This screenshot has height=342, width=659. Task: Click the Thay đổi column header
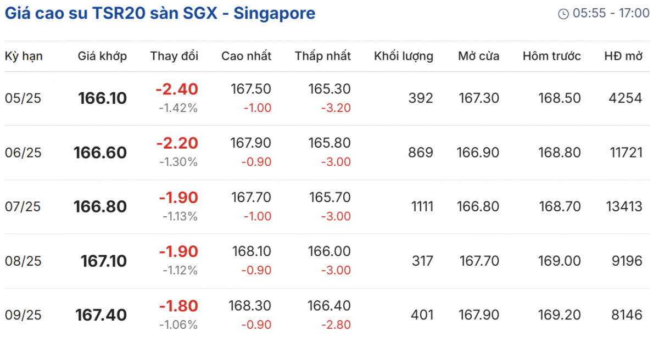click(x=174, y=56)
